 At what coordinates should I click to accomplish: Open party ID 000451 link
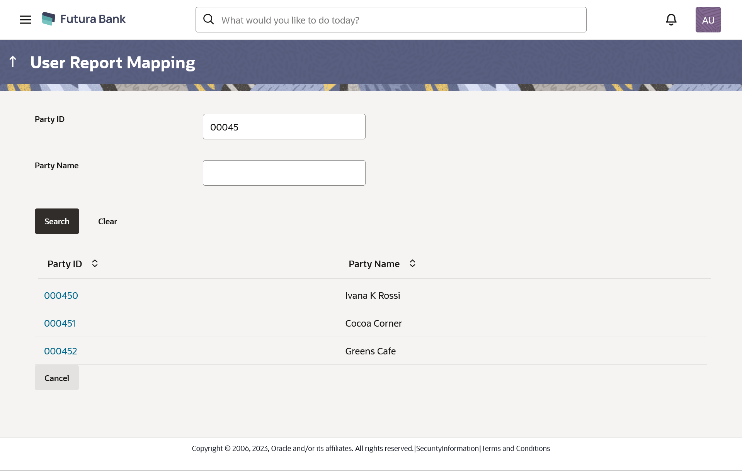pos(60,324)
